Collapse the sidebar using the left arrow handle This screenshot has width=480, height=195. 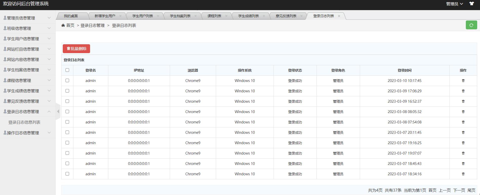58,111
